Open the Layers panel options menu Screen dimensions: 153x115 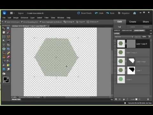(x=151, y=34)
